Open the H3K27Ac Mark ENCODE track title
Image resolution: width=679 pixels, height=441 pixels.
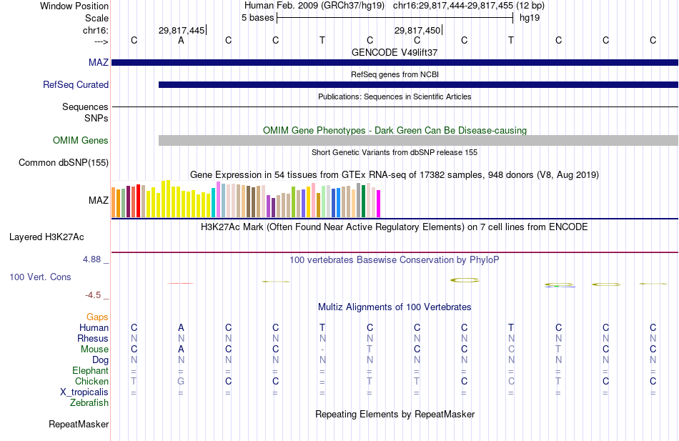[x=395, y=227]
